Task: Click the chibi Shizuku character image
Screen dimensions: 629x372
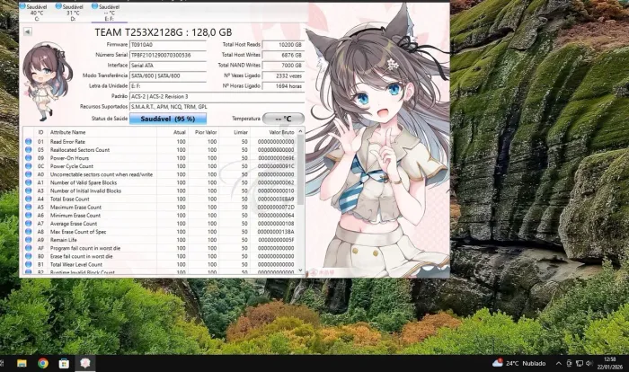Action: coord(48,82)
